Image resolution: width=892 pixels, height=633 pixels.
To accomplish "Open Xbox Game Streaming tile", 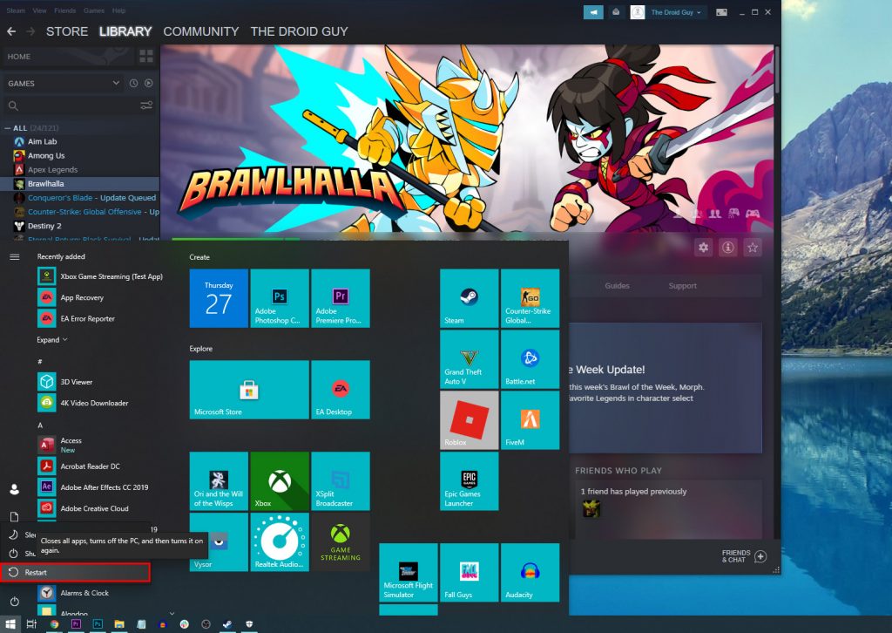I will click(341, 542).
